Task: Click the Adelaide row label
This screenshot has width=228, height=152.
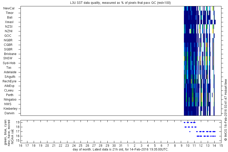Action: (10, 72)
